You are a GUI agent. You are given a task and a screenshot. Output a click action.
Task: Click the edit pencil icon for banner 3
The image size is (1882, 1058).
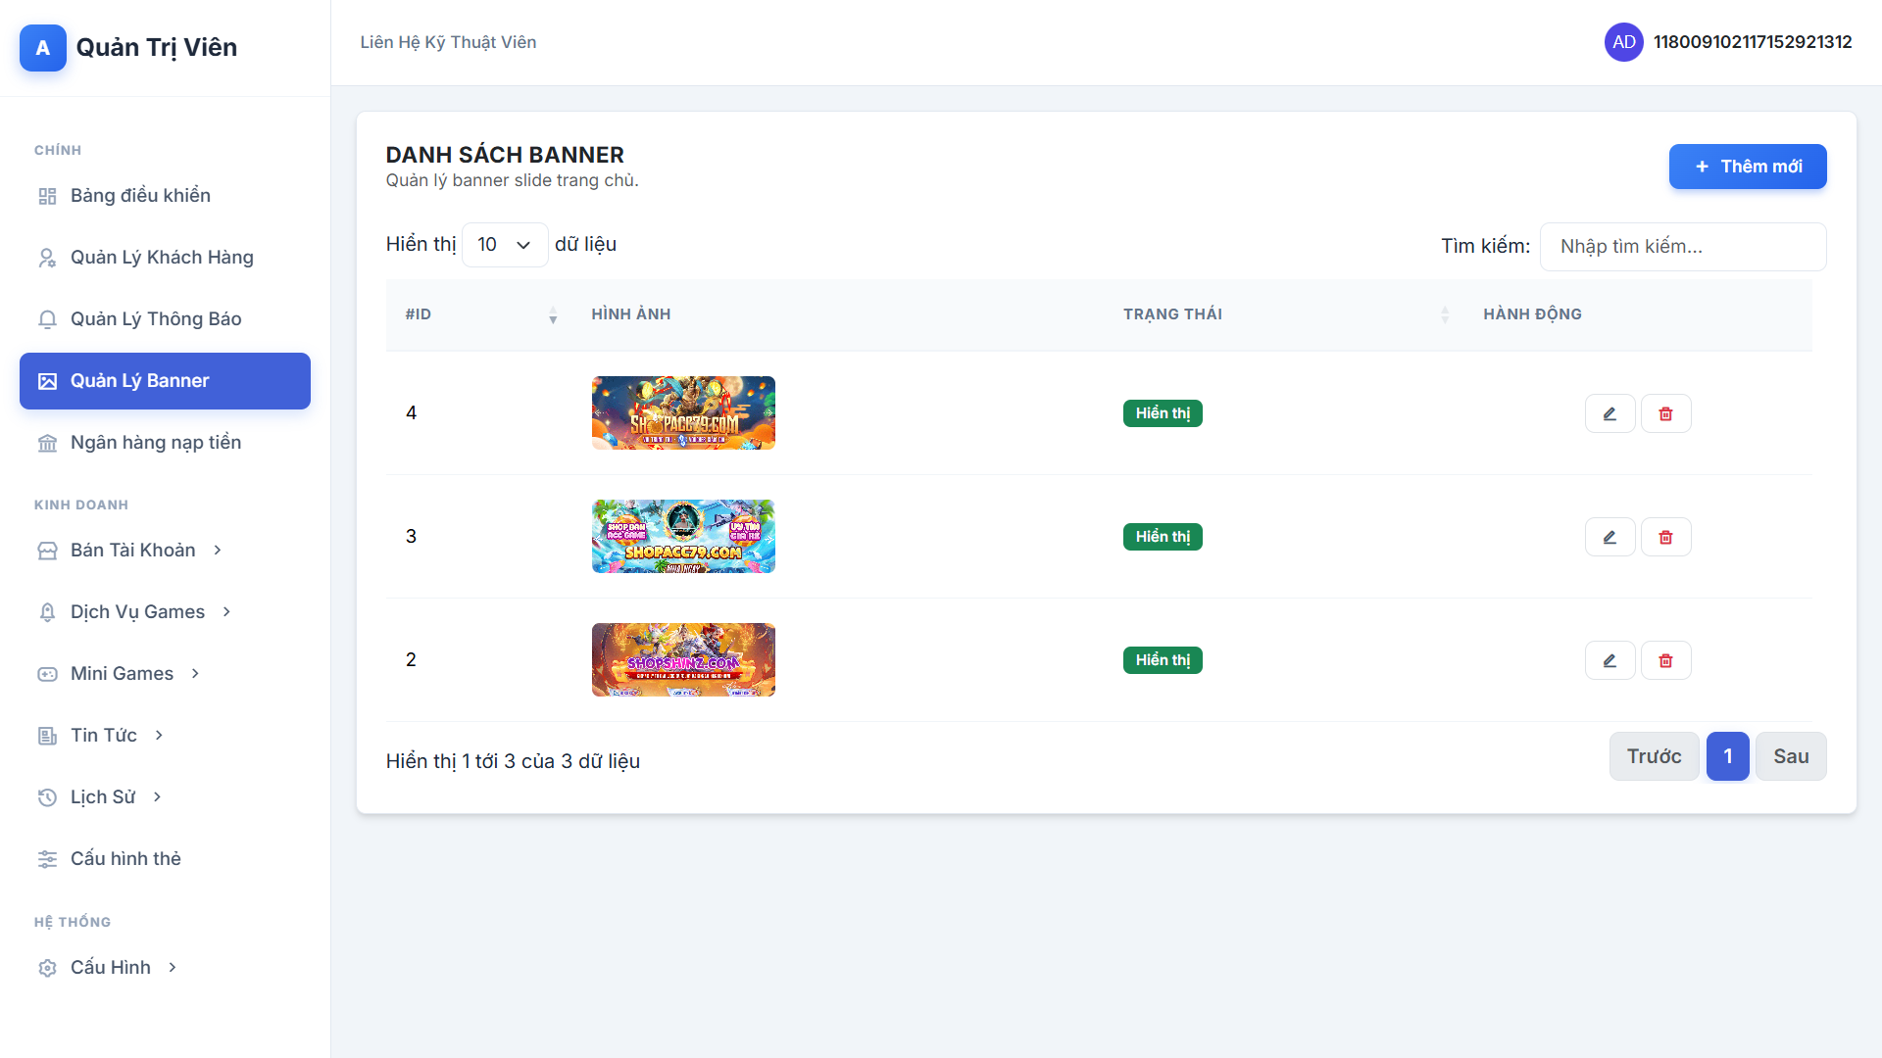pos(1610,537)
